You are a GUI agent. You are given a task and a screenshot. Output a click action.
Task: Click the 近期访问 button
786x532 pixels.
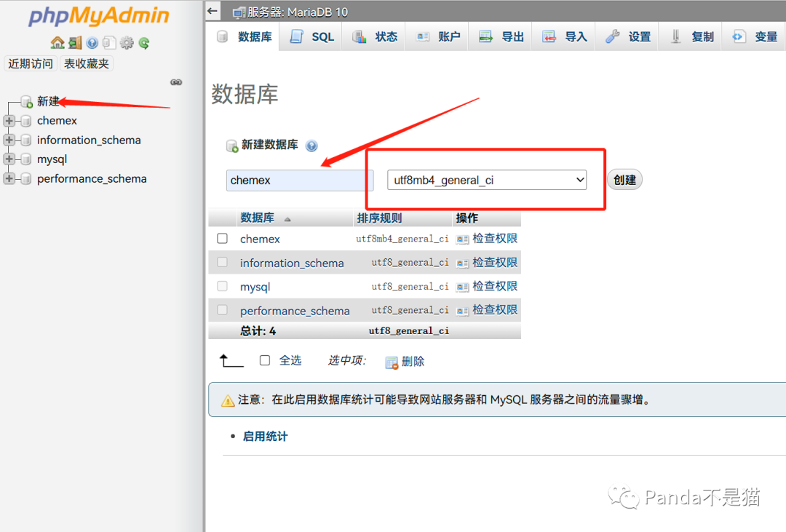[31, 63]
